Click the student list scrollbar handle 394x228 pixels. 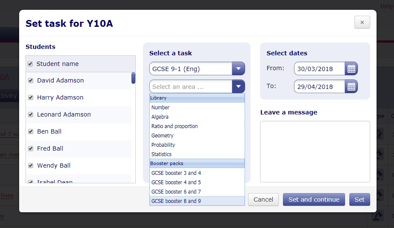click(134, 78)
